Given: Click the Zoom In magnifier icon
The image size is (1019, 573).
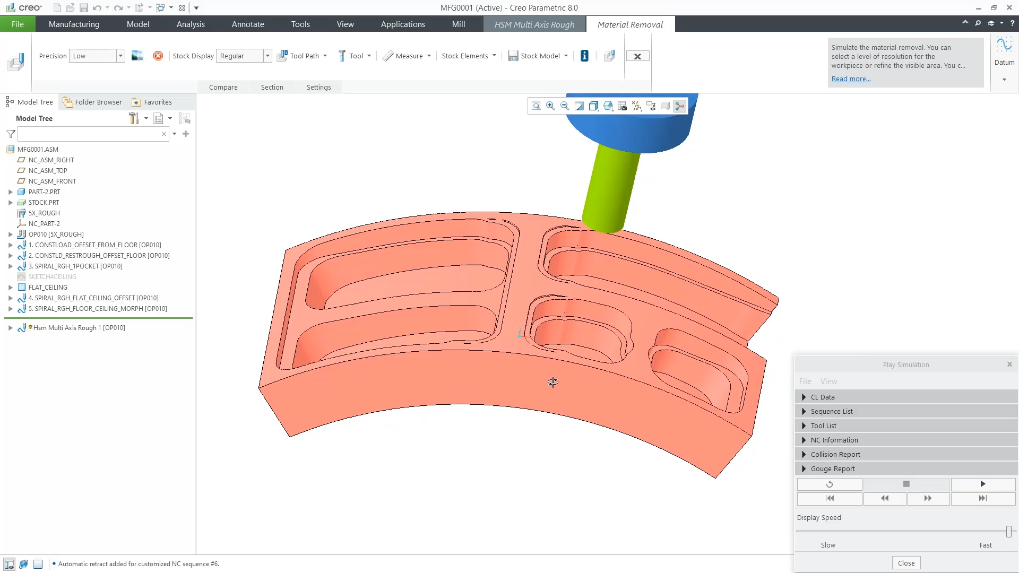Looking at the screenshot, I should [x=550, y=106].
